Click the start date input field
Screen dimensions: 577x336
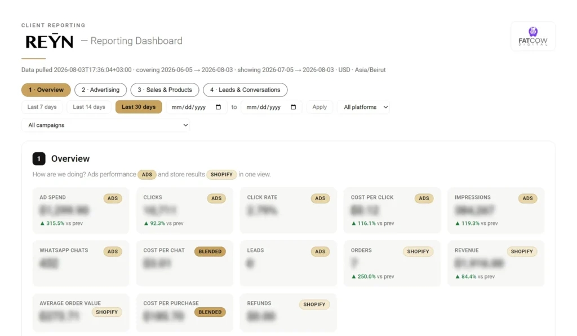click(x=197, y=107)
